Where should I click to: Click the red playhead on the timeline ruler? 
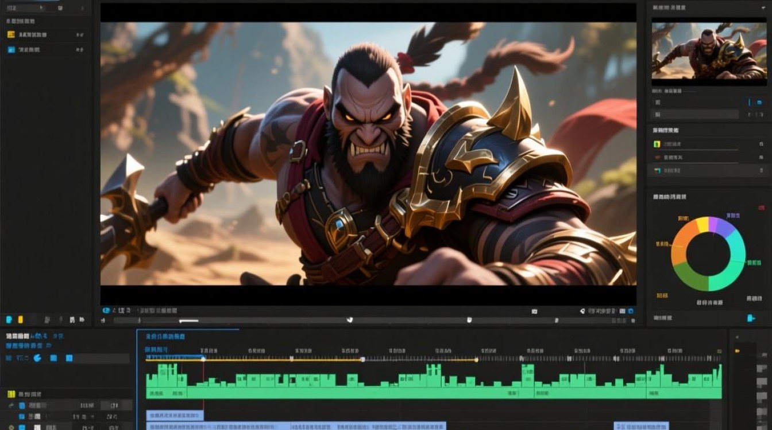pyautogui.click(x=203, y=359)
